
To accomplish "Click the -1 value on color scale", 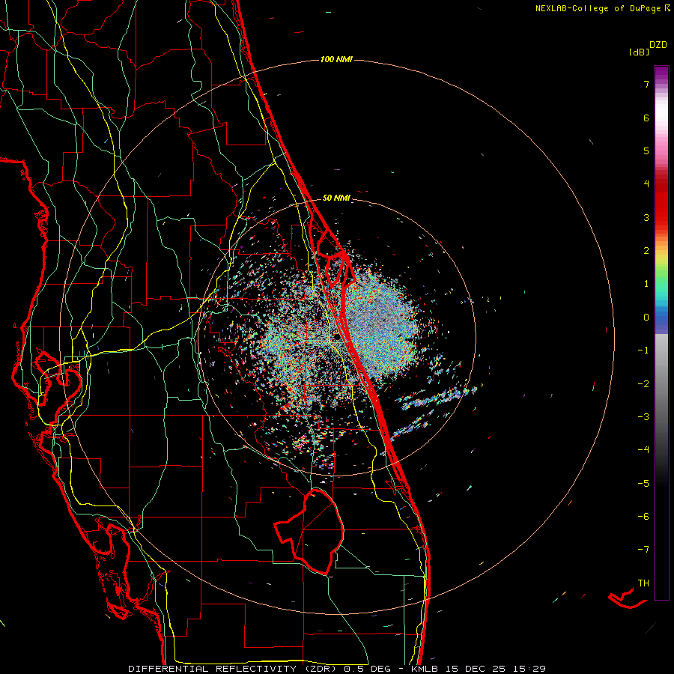I will pyautogui.click(x=643, y=350).
